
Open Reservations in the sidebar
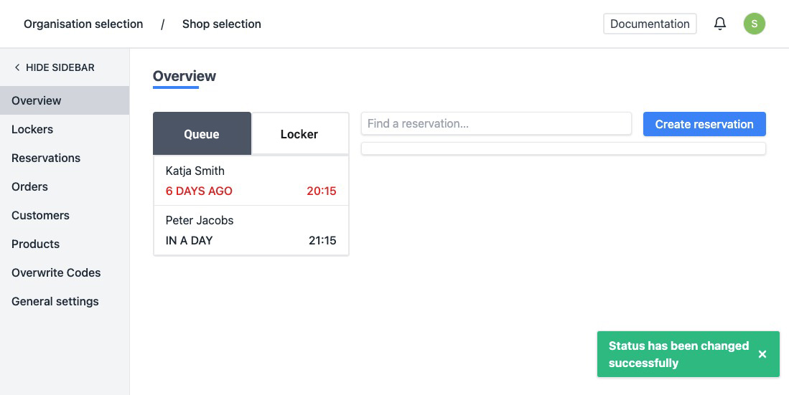coord(46,158)
